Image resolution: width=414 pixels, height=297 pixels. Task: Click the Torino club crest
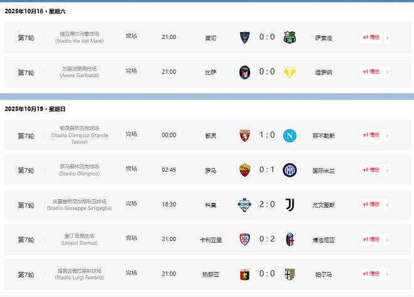coord(245,135)
